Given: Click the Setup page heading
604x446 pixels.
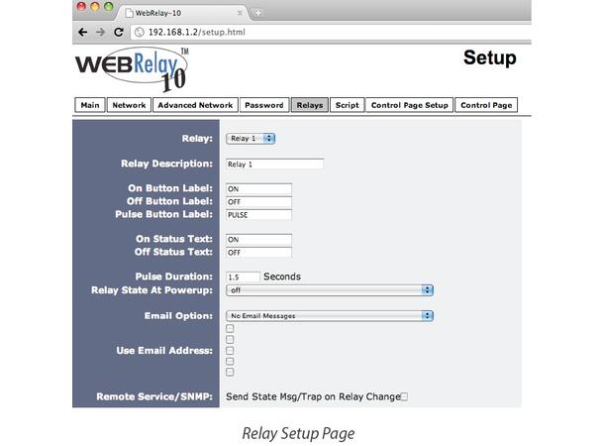Looking at the screenshot, I should click(x=489, y=57).
